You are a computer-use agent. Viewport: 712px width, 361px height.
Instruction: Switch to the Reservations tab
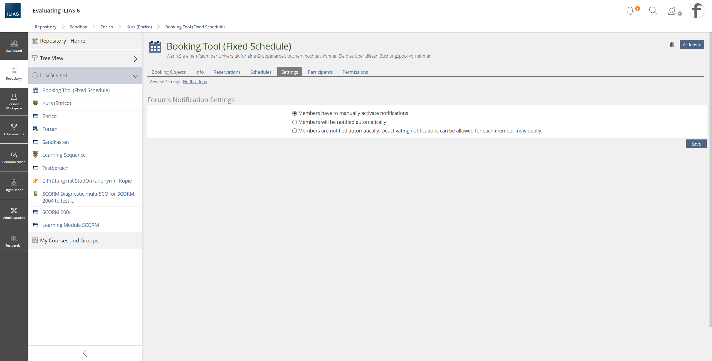tap(227, 72)
